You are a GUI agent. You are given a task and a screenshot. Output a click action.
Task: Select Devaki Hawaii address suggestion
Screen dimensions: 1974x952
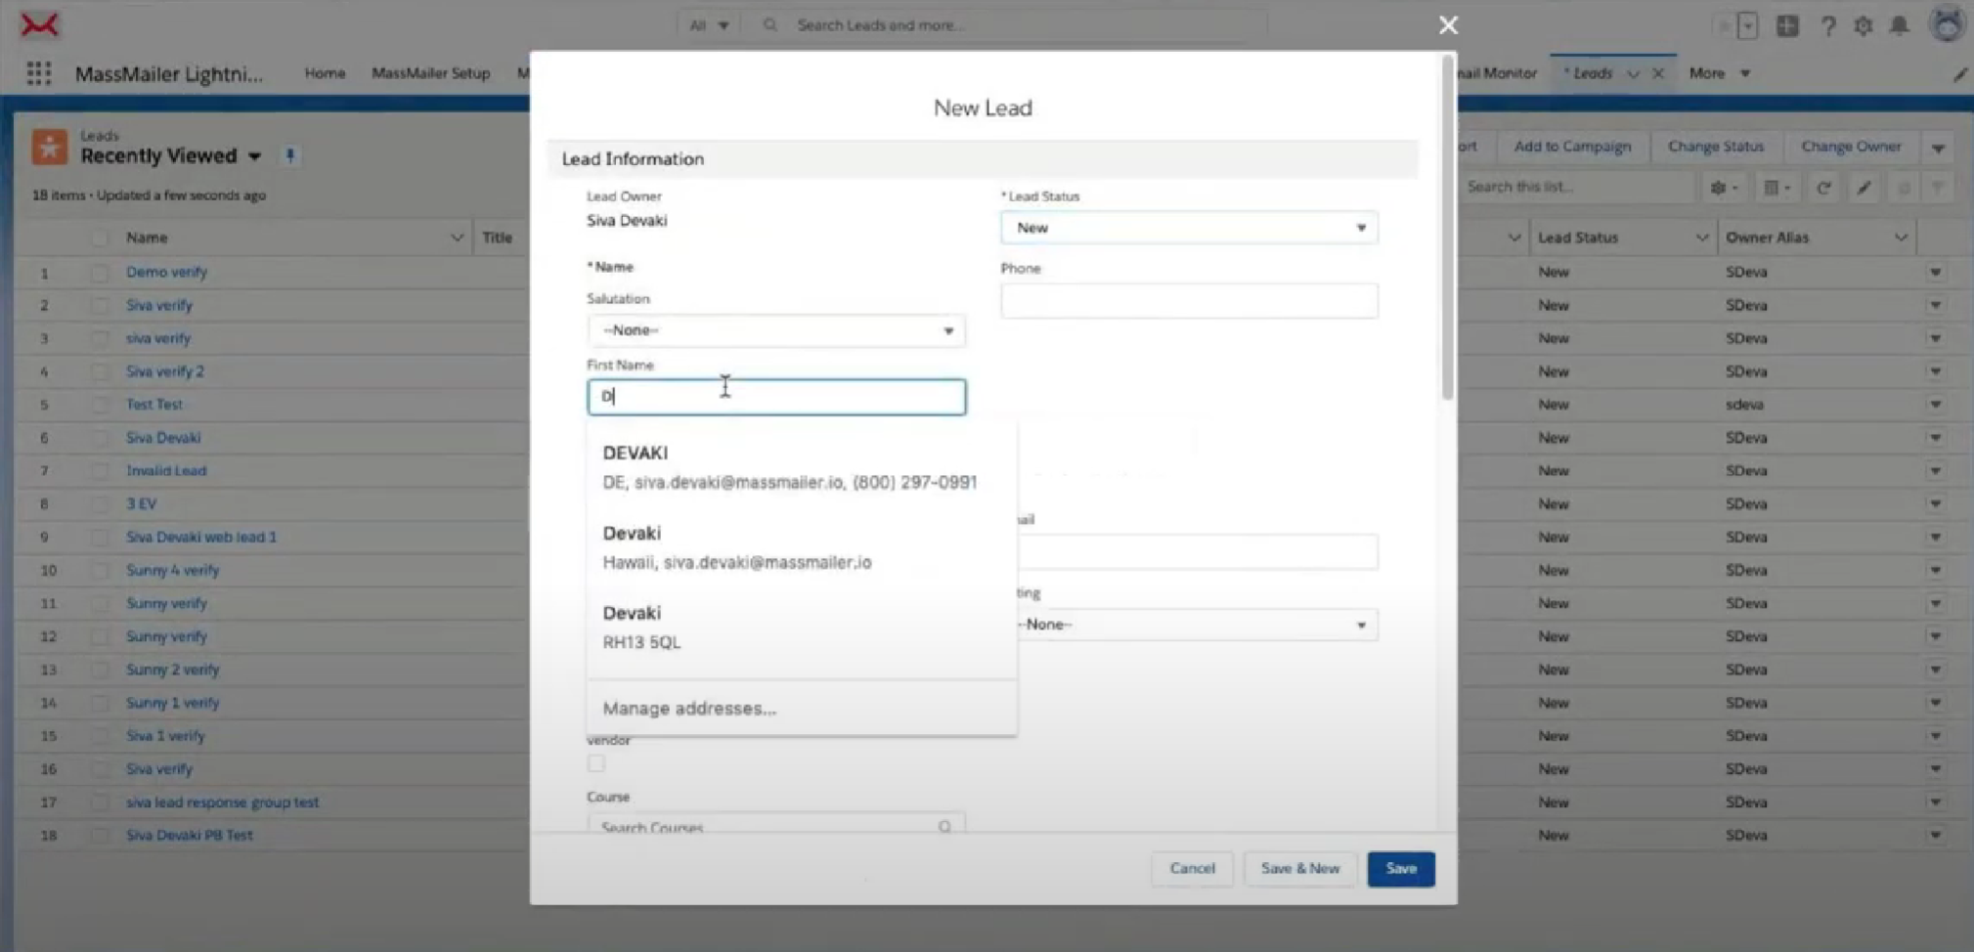801,547
